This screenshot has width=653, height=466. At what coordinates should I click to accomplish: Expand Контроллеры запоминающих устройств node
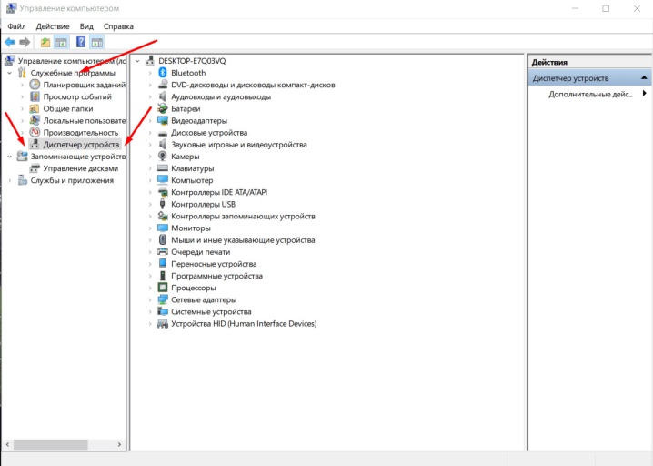(x=150, y=217)
